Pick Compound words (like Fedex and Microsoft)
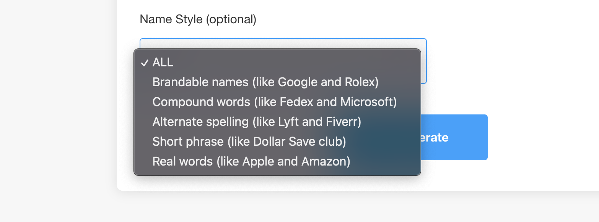The height and width of the screenshot is (222, 599). coord(274,102)
